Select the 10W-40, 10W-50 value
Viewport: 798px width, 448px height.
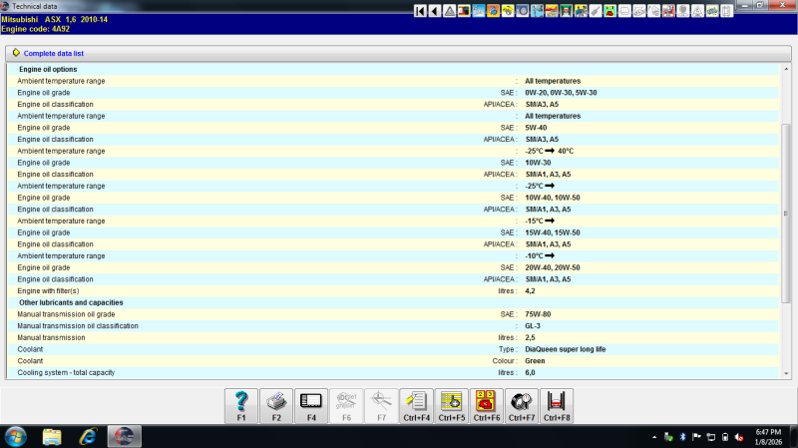(553, 198)
